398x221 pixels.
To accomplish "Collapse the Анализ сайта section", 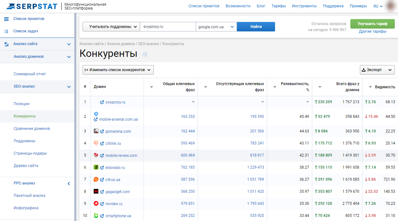I will (x=69, y=44).
